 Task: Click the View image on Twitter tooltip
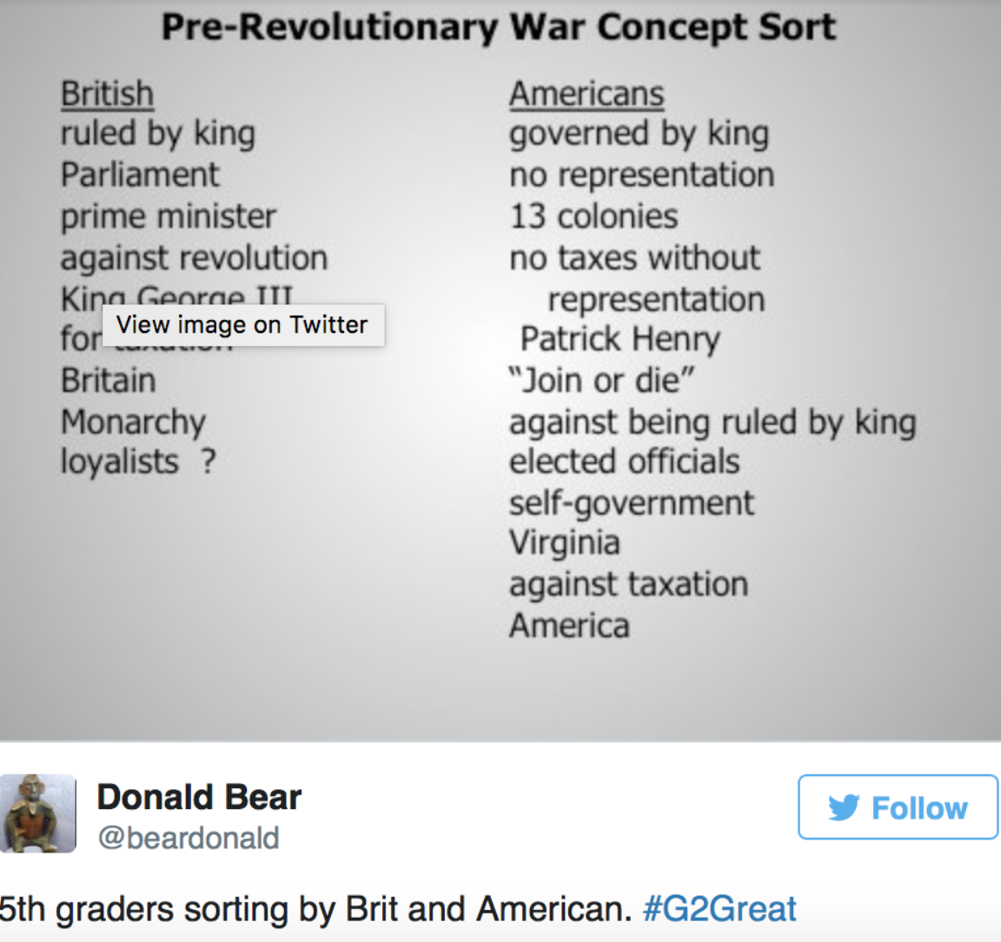pyautogui.click(x=242, y=325)
